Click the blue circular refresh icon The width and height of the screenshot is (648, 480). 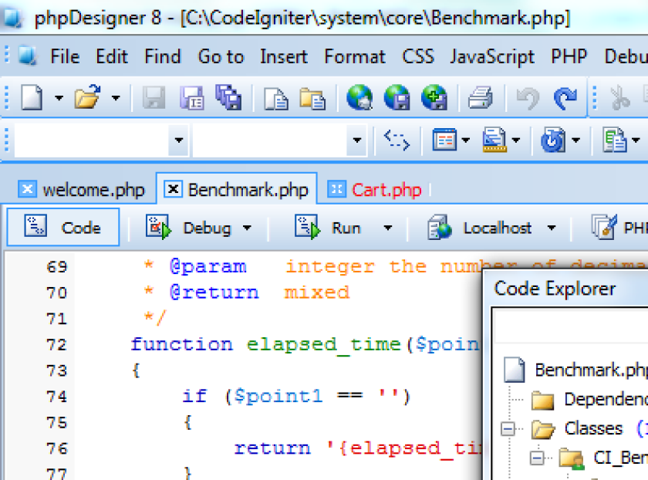(x=553, y=140)
